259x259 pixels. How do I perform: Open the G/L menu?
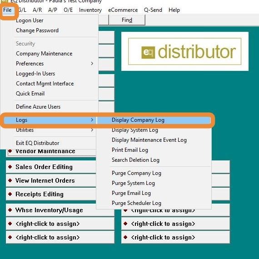tap(22, 10)
